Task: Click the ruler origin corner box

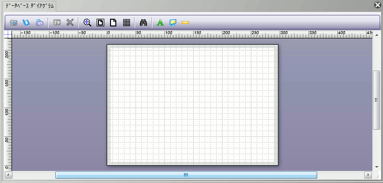Action: click(x=8, y=35)
